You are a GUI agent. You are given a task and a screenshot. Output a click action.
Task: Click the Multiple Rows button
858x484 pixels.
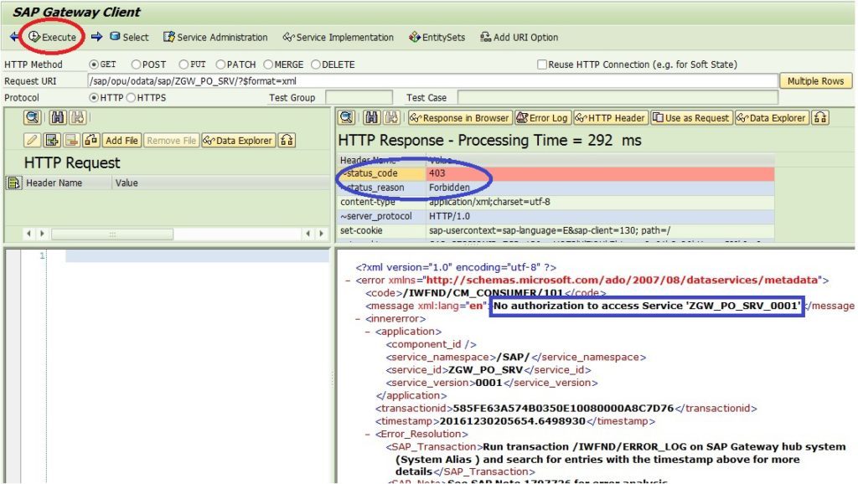tap(815, 81)
